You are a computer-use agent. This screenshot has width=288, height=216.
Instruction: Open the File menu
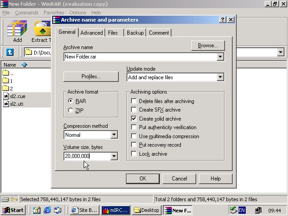(6, 13)
